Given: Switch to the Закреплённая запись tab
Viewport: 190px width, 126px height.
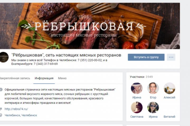Looking at the screenshot, I should pyautogui.click(x=15, y=78).
